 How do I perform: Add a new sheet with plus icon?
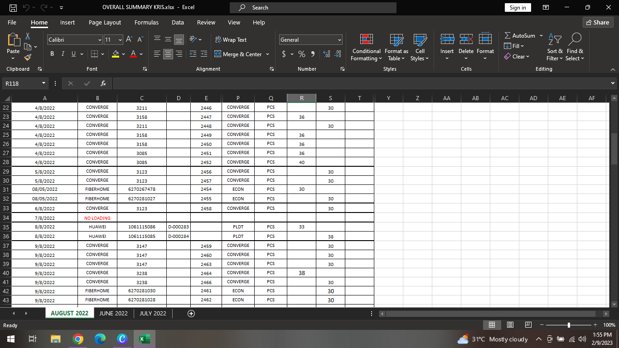tap(191, 314)
